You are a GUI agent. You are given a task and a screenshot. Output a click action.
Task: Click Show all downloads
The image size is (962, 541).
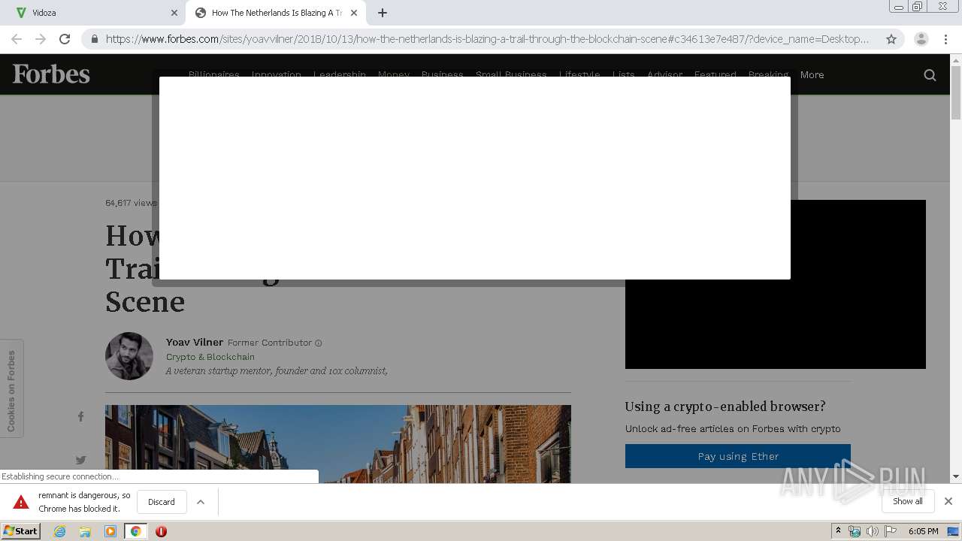(x=907, y=501)
